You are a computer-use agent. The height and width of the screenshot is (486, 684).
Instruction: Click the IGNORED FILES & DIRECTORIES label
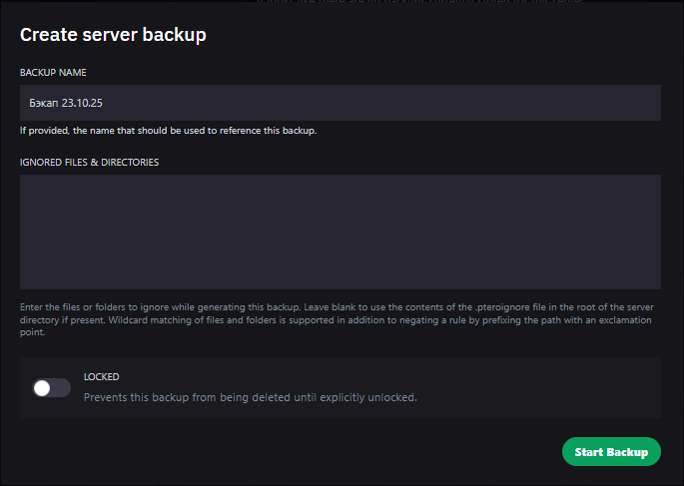point(89,161)
